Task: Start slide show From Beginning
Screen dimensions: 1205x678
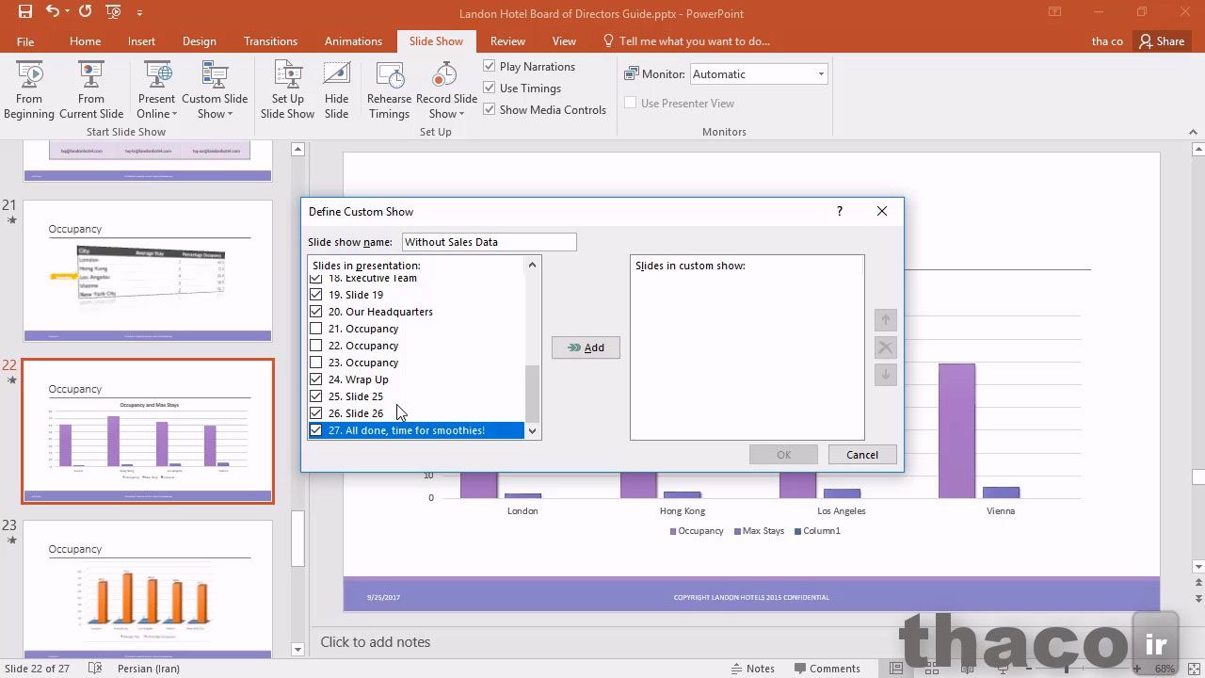Action: point(29,90)
